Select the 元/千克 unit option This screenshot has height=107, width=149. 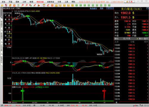click(x=127, y=39)
